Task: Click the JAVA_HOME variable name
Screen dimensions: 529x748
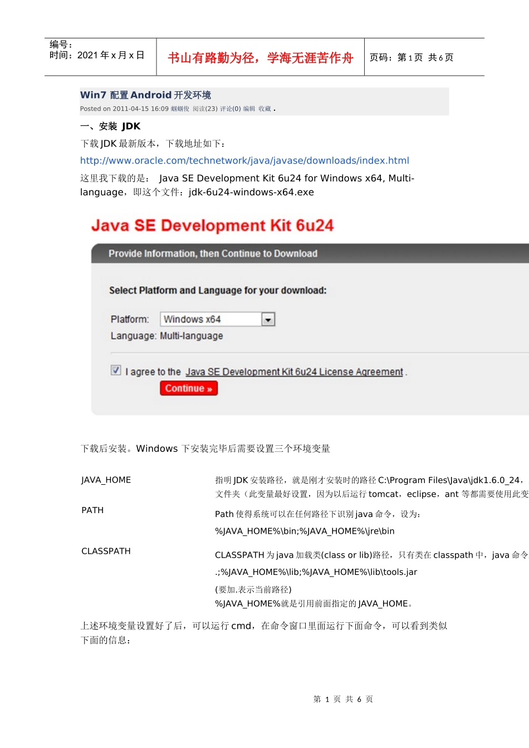Action: tap(106, 480)
